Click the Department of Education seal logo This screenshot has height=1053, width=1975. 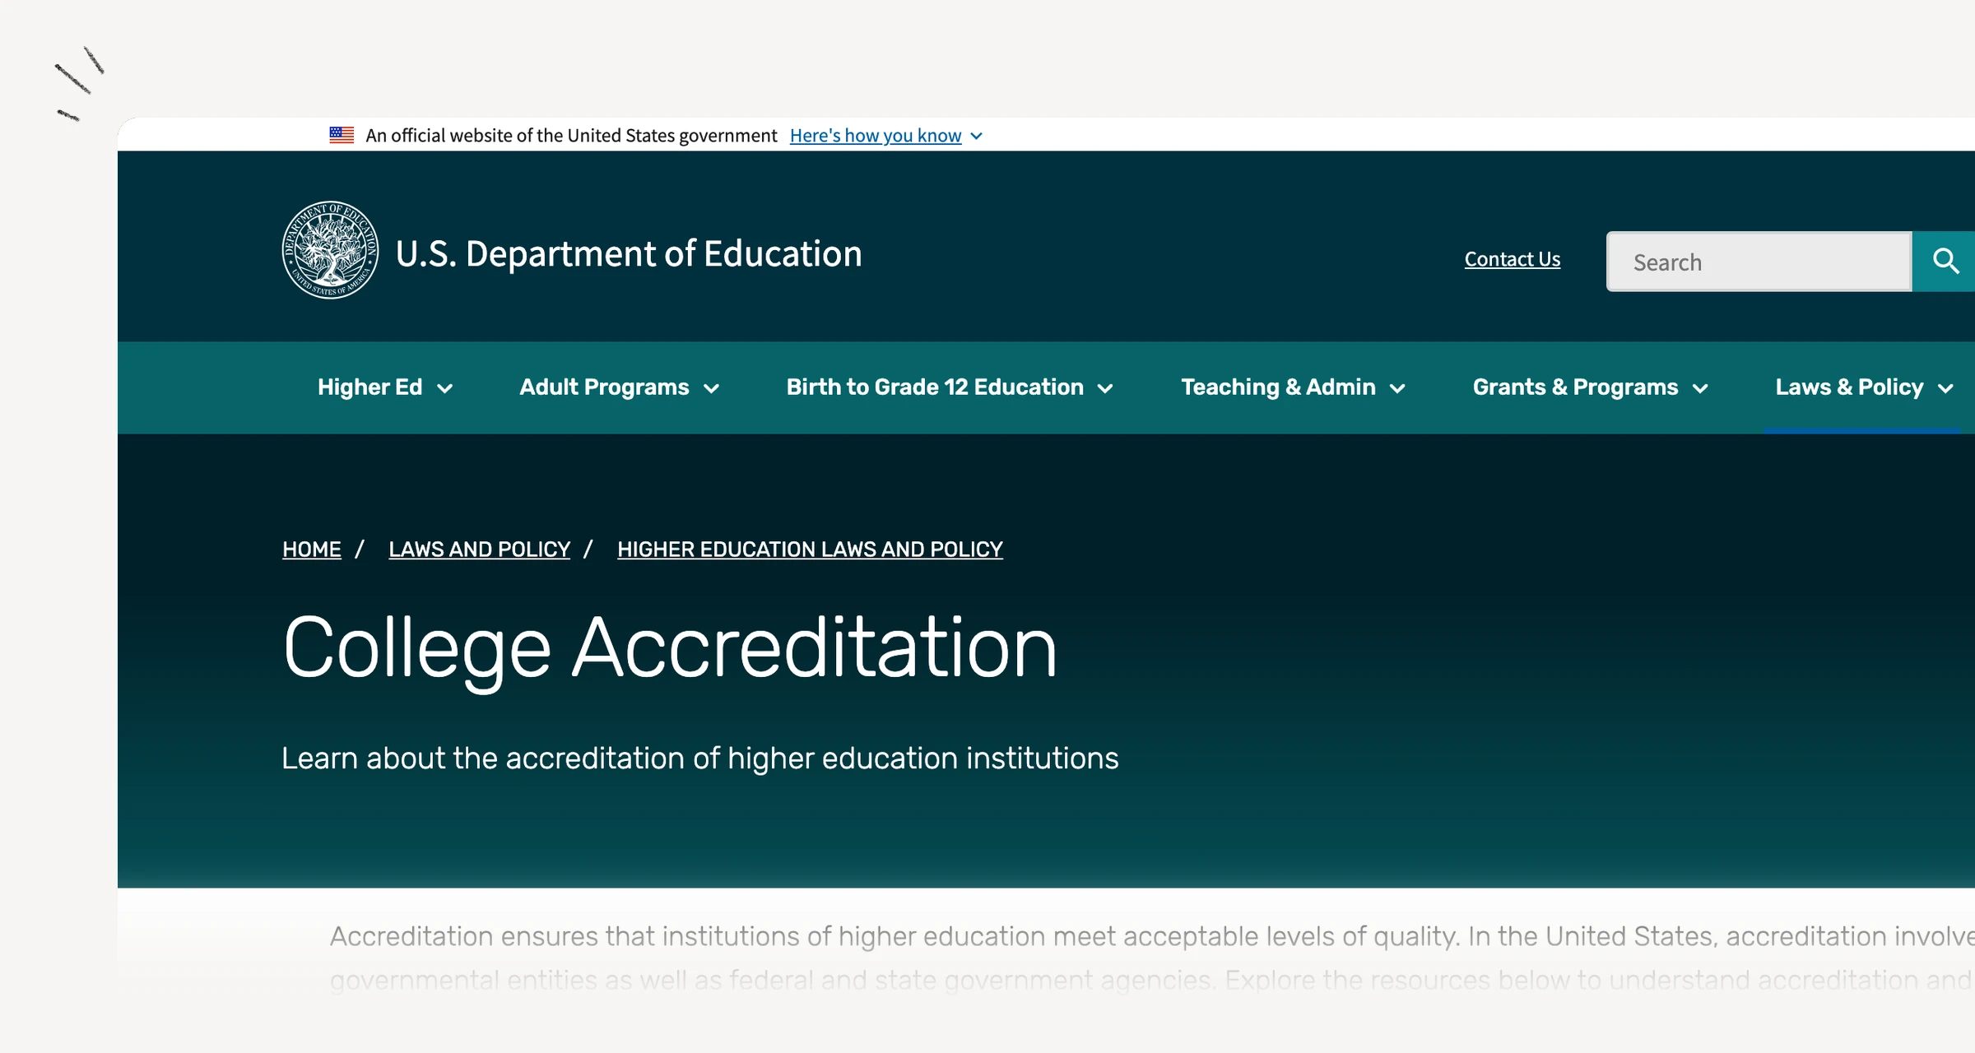pos(330,250)
